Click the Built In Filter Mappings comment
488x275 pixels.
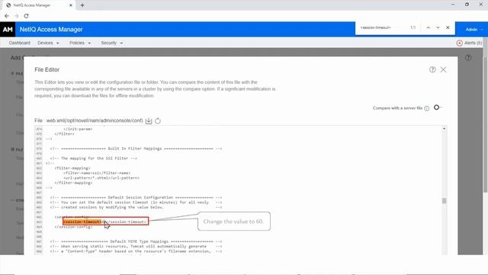[x=136, y=148]
